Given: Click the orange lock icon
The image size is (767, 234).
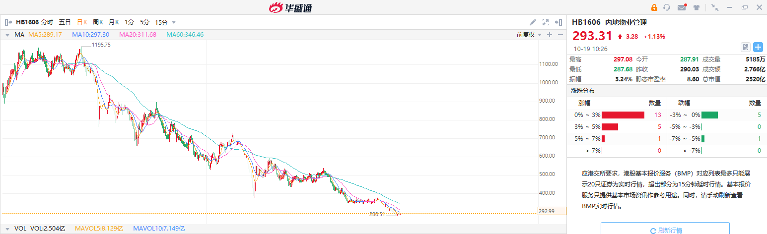Looking at the screenshot, I should tap(654, 7).
